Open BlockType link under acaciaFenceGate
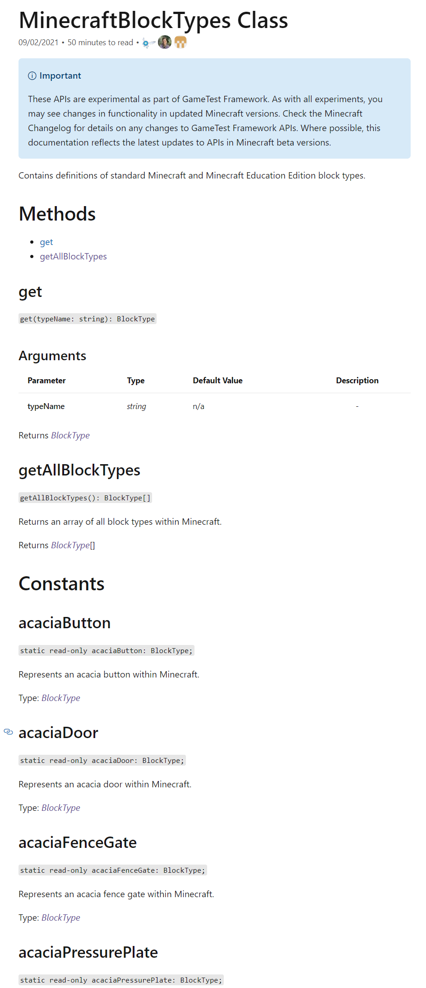Viewport: 426px width, 988px height. 61,918
